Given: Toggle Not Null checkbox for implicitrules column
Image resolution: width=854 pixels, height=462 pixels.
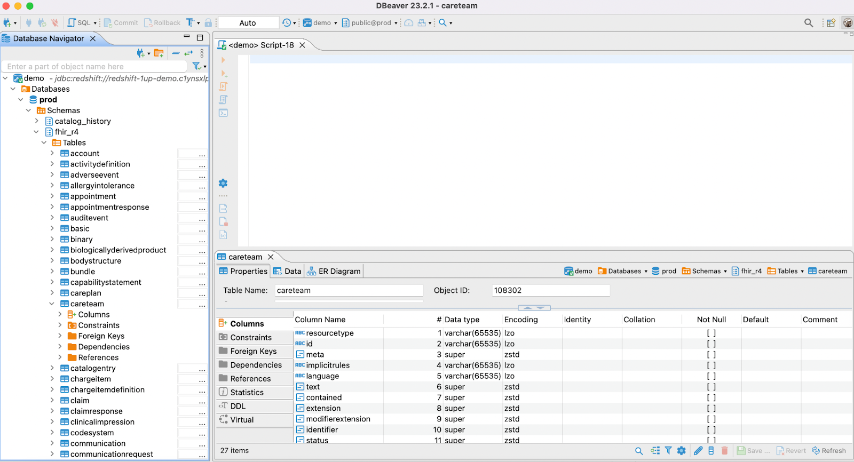Looking at the screenshot, I should [x=711, y=365].
